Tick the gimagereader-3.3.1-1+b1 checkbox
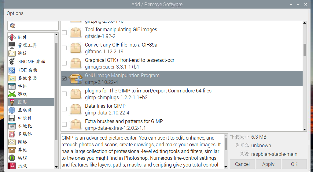 [64, 63]
